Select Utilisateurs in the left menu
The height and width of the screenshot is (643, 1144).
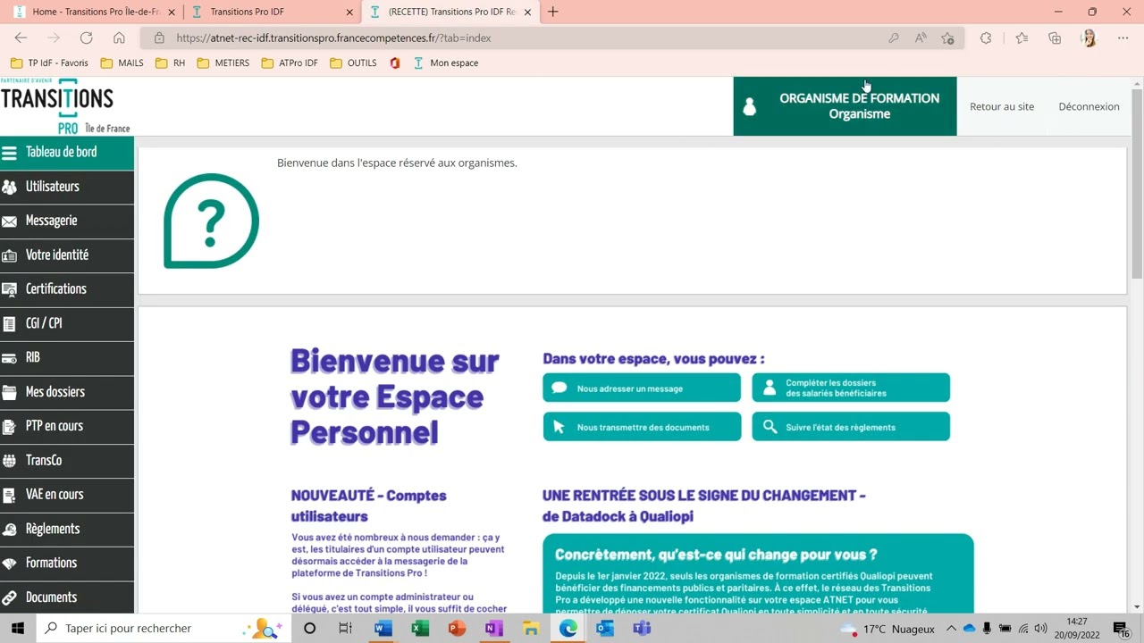coord(53,187)
